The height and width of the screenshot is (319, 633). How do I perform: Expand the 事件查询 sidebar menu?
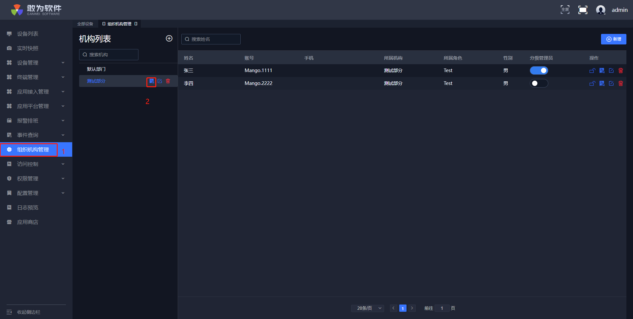(x=36, y=135)
